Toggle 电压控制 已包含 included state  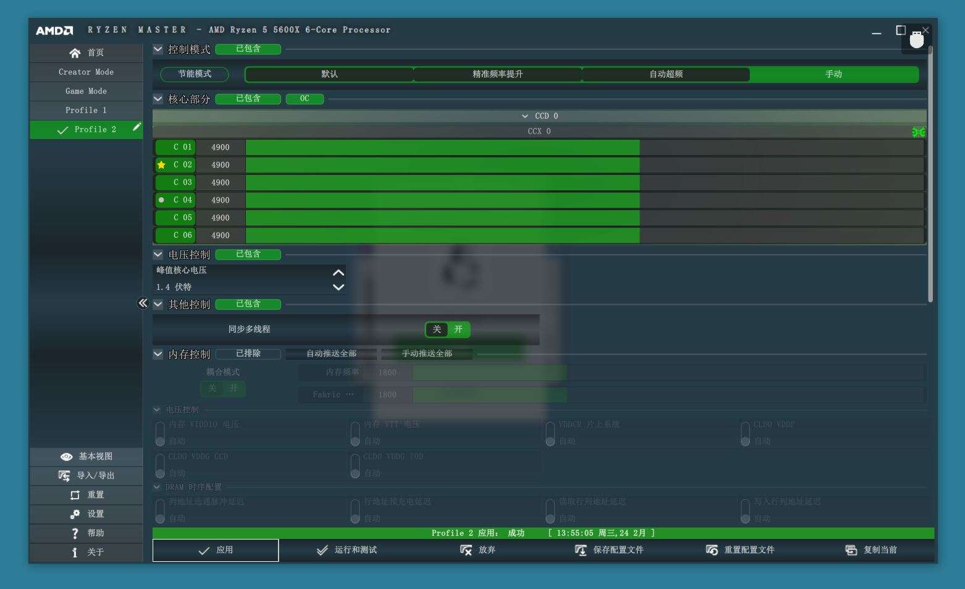(248, 254)
